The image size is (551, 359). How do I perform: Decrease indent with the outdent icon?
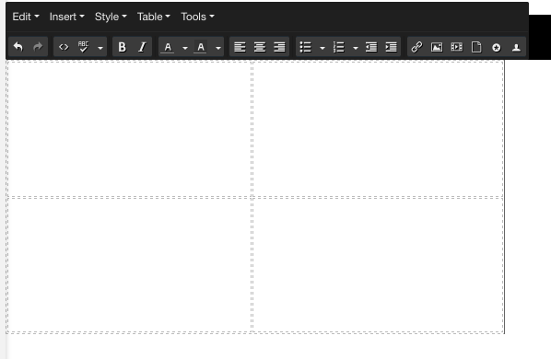371,47
